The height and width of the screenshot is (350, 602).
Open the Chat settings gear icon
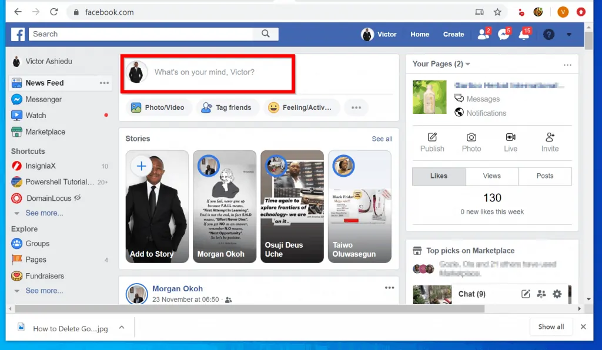pyautogui.click(x=557, y=294)
